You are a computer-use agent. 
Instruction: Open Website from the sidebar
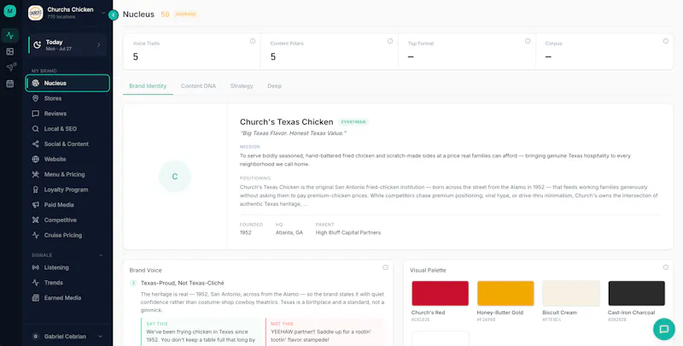[x=67, y=159]
